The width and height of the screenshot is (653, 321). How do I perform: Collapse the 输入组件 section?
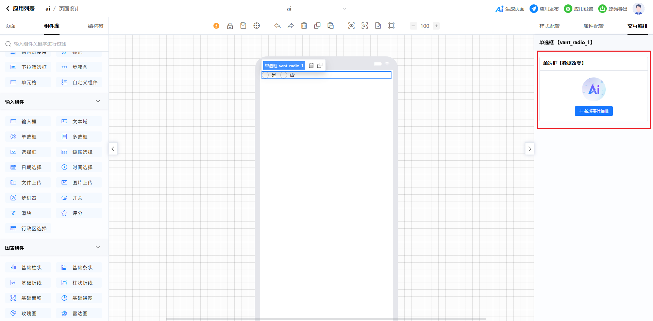98,102
